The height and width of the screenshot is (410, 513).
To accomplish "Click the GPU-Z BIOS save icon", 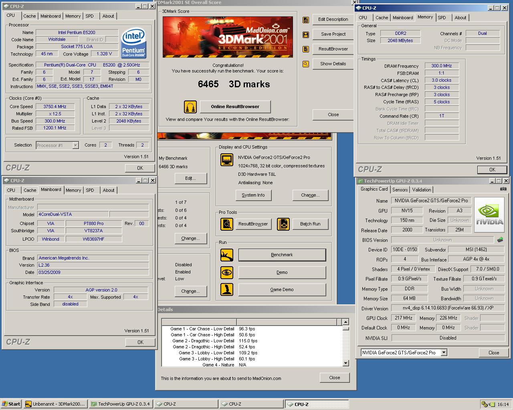I will [x=500, y=240].
